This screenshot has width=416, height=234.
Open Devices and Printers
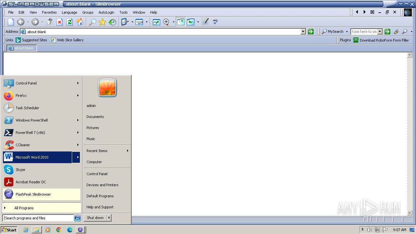[102, 185]
